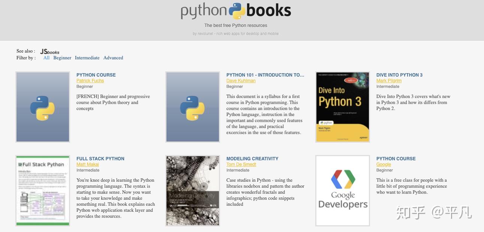
Task: Open the Full Stack Python cover image
Action: [42, 190]
